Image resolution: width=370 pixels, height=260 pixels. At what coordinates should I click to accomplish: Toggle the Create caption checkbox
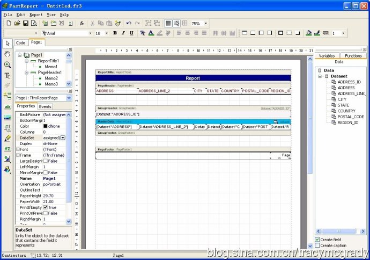tap(317, 245)
